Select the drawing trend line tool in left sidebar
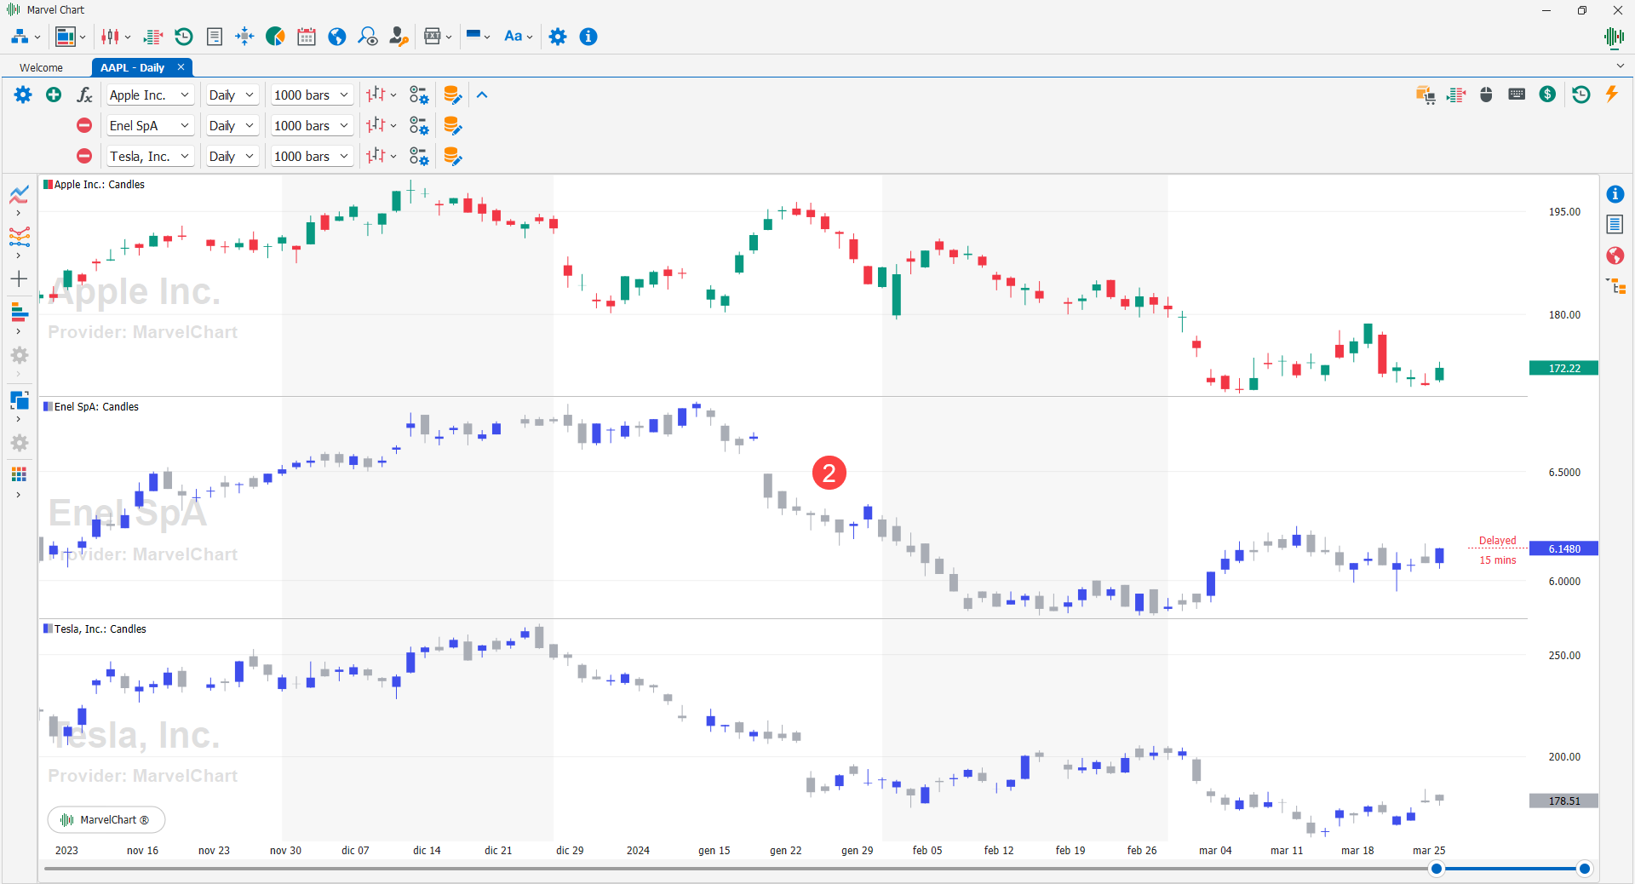 click(x=19, y=236)
